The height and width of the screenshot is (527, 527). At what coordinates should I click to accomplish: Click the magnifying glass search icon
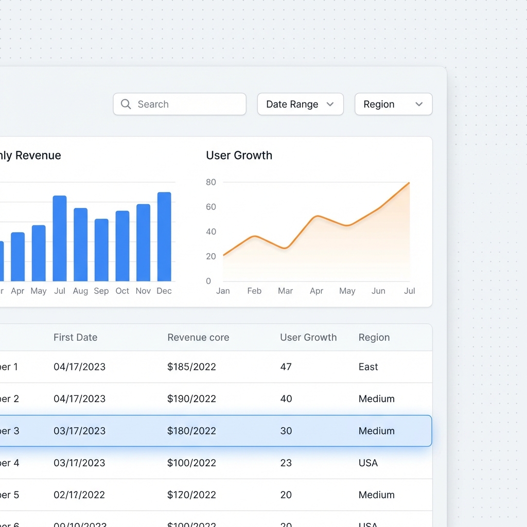[x=126, y=104]
